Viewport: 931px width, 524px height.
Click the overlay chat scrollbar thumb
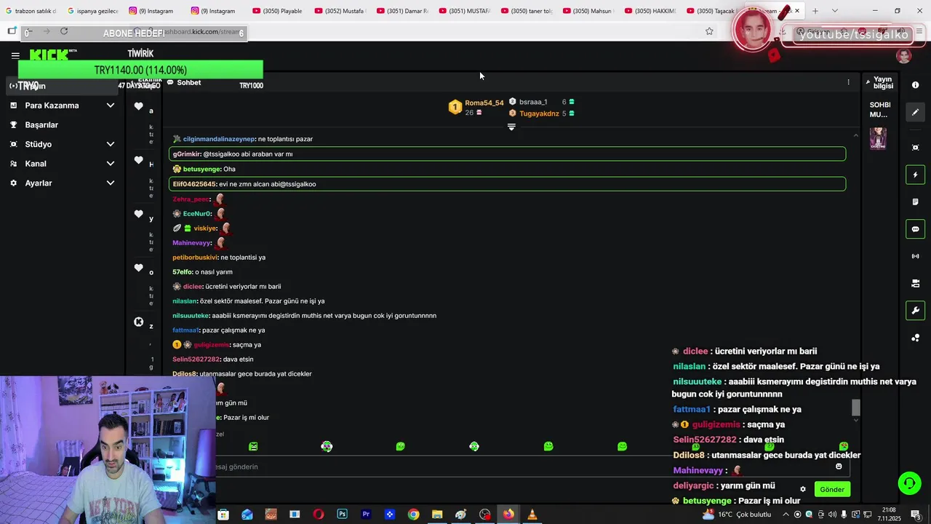[x=856, y=408]
